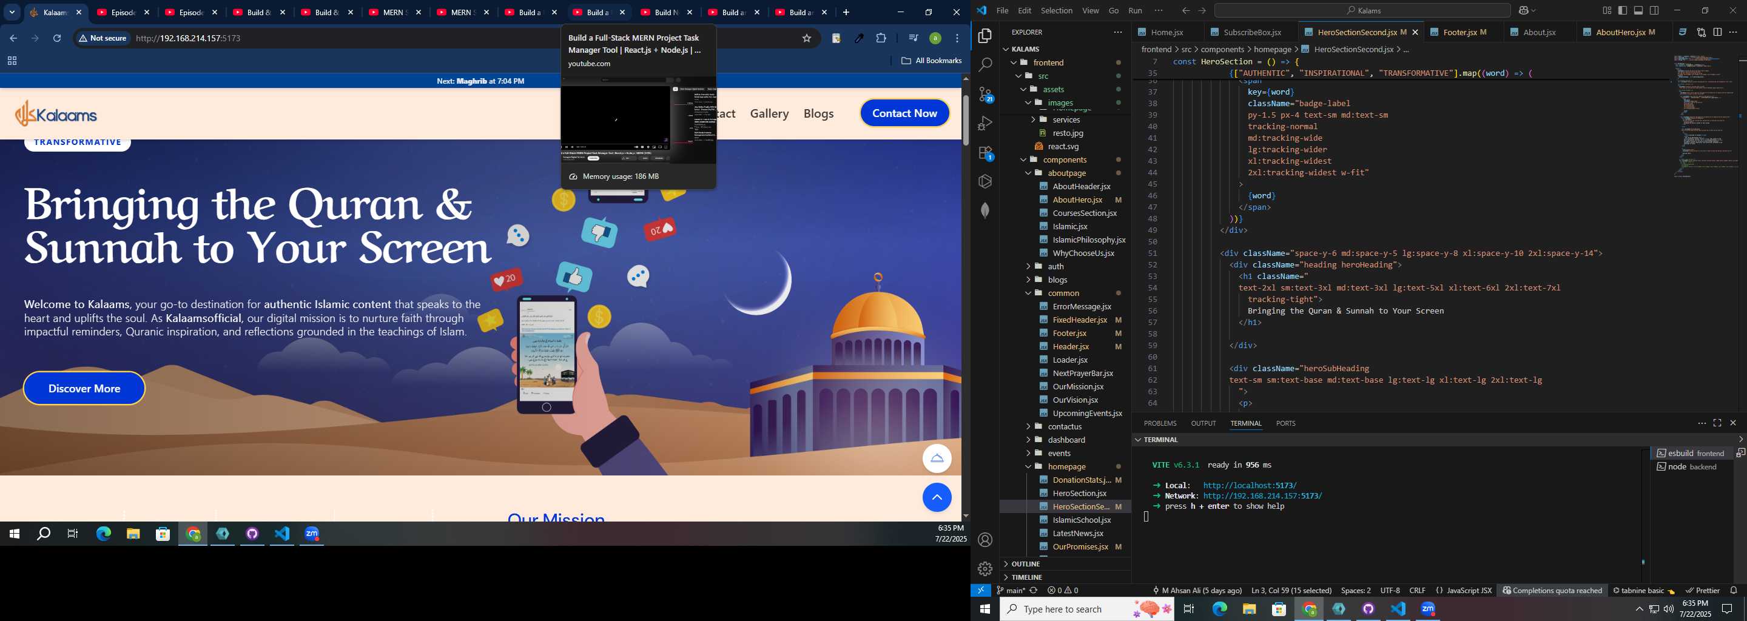Click the Prettier status bar button
This screenshot has width=1747, height=621.
(1702, 591)
